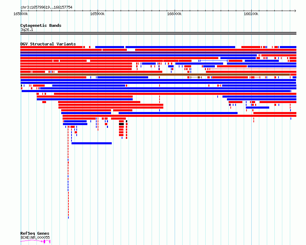306x245 pixels.
Task: Click the gray 3q26.1 cytoband bar
Action: [158, 33]
